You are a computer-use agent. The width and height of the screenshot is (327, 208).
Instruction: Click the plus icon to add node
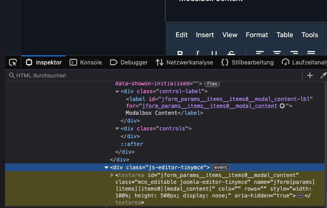(310, 75)
